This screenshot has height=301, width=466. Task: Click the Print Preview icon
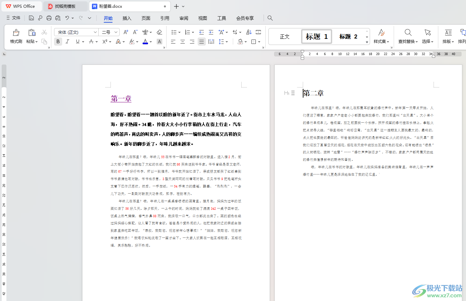(x=58, y=18)
